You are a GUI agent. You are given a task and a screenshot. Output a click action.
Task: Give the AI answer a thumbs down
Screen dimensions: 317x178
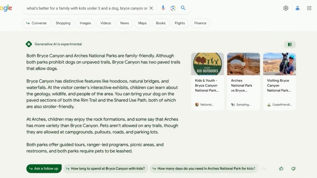click(x=293, y=168)
